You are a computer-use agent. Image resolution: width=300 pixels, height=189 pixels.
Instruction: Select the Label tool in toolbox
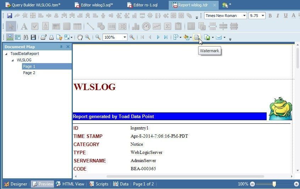coord(24,26)
